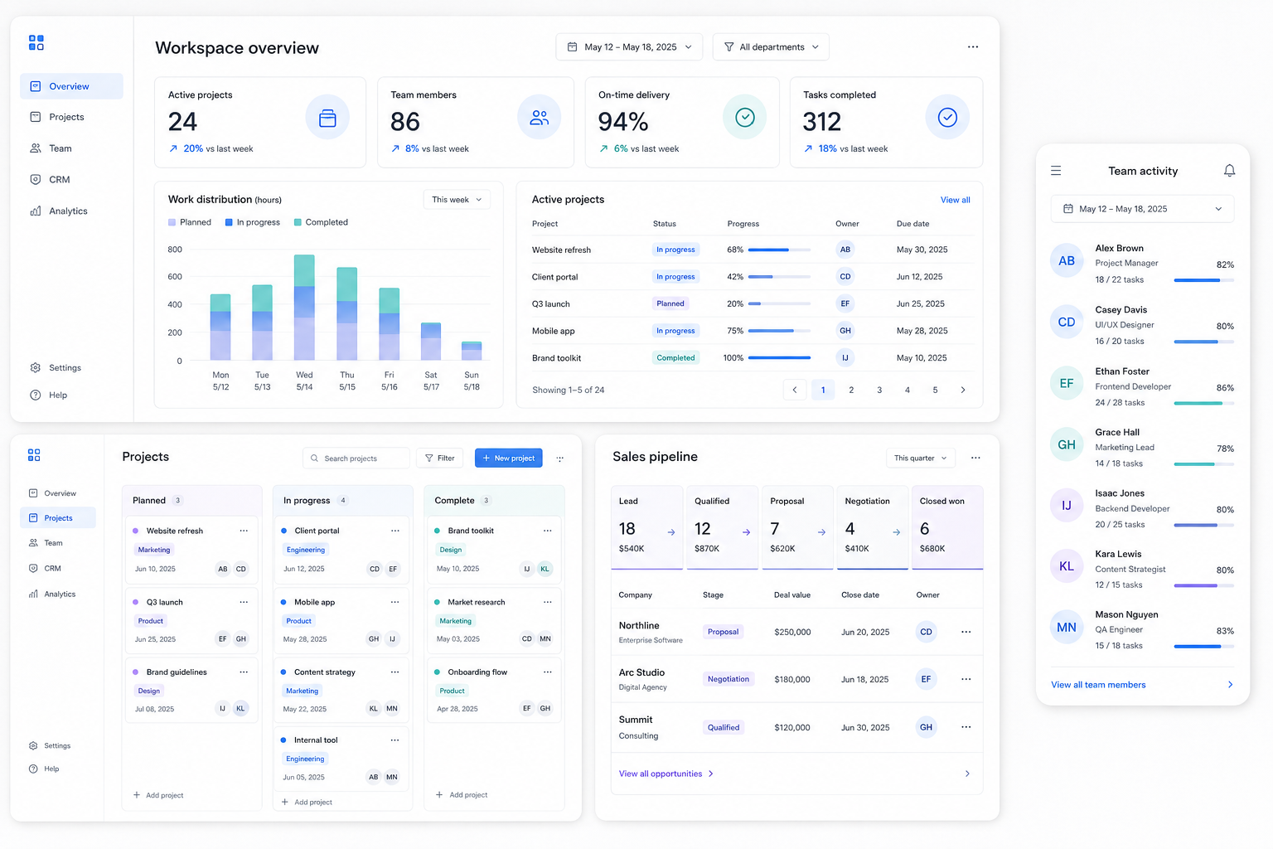The height and width of the screenshot is (849, 1273).
Task: Open the This week dropdown on Work distribution
Action: click(x=457, y=200)
